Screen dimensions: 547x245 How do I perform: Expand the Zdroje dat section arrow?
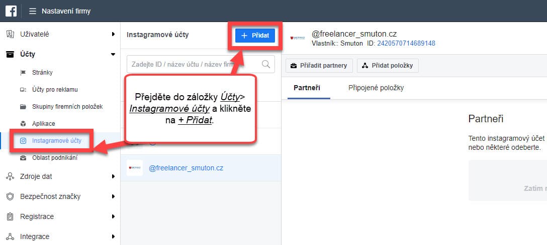coord(113,176)
